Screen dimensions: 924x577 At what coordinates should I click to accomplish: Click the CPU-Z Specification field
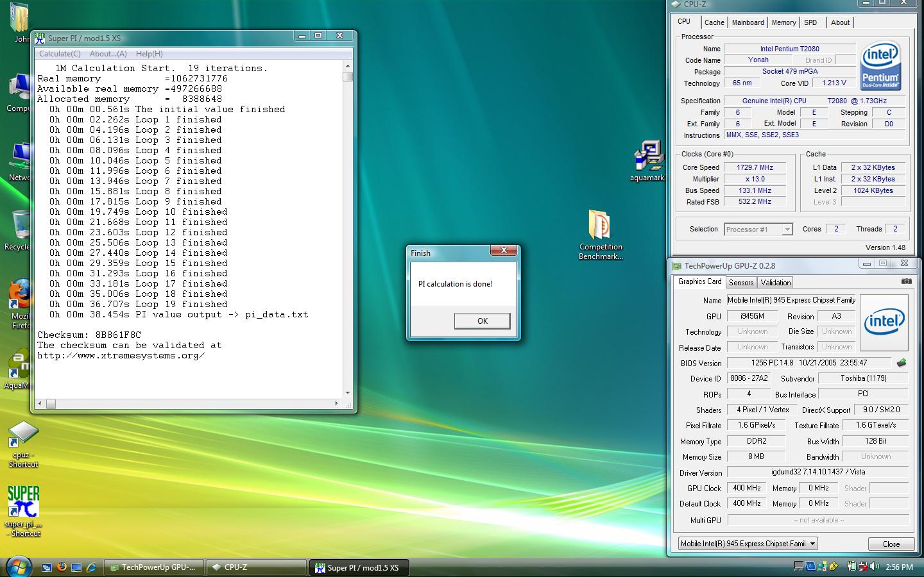point(815,101)
